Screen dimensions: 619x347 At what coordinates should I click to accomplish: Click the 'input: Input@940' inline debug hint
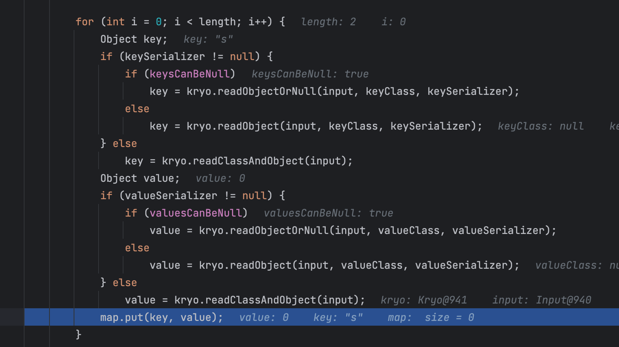coord(541,300)
